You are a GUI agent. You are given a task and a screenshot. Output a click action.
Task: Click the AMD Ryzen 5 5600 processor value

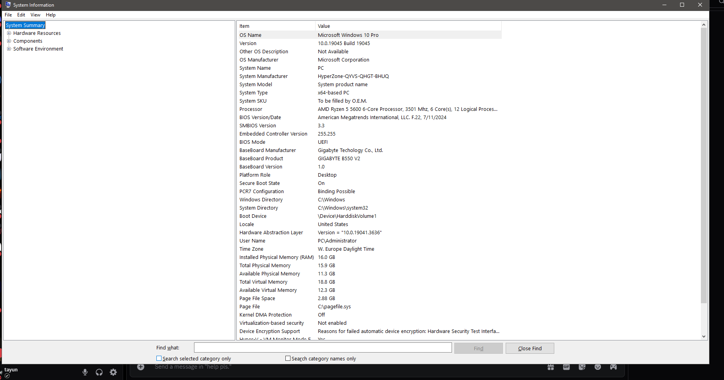(x=408, y=109)
